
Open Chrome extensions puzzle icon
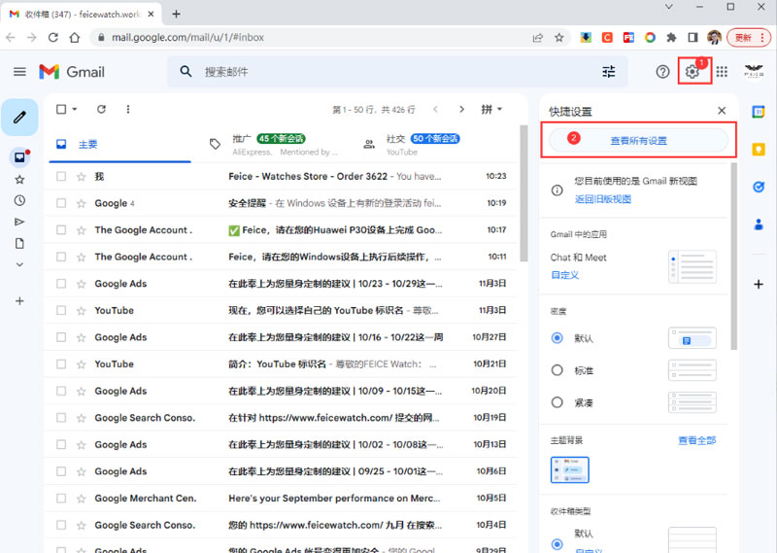[671, 38]
